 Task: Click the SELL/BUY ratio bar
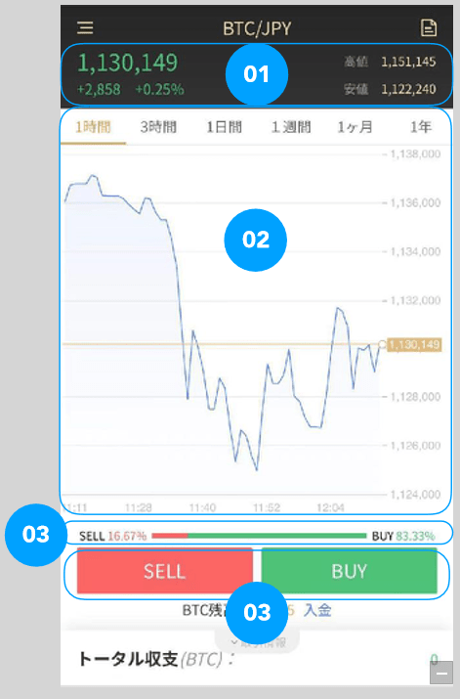[x=259, y=536]
